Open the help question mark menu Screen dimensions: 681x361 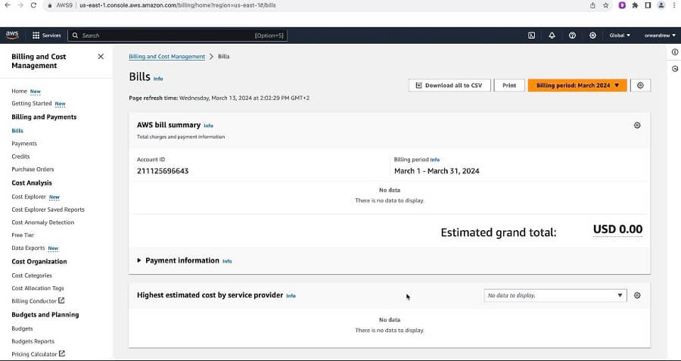(573, 36)
